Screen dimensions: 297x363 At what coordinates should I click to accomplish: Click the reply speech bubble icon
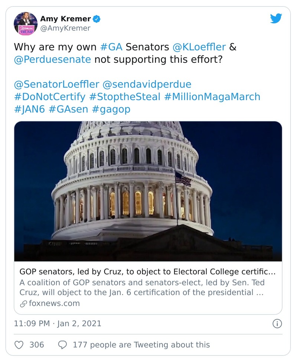pos(63,345)
